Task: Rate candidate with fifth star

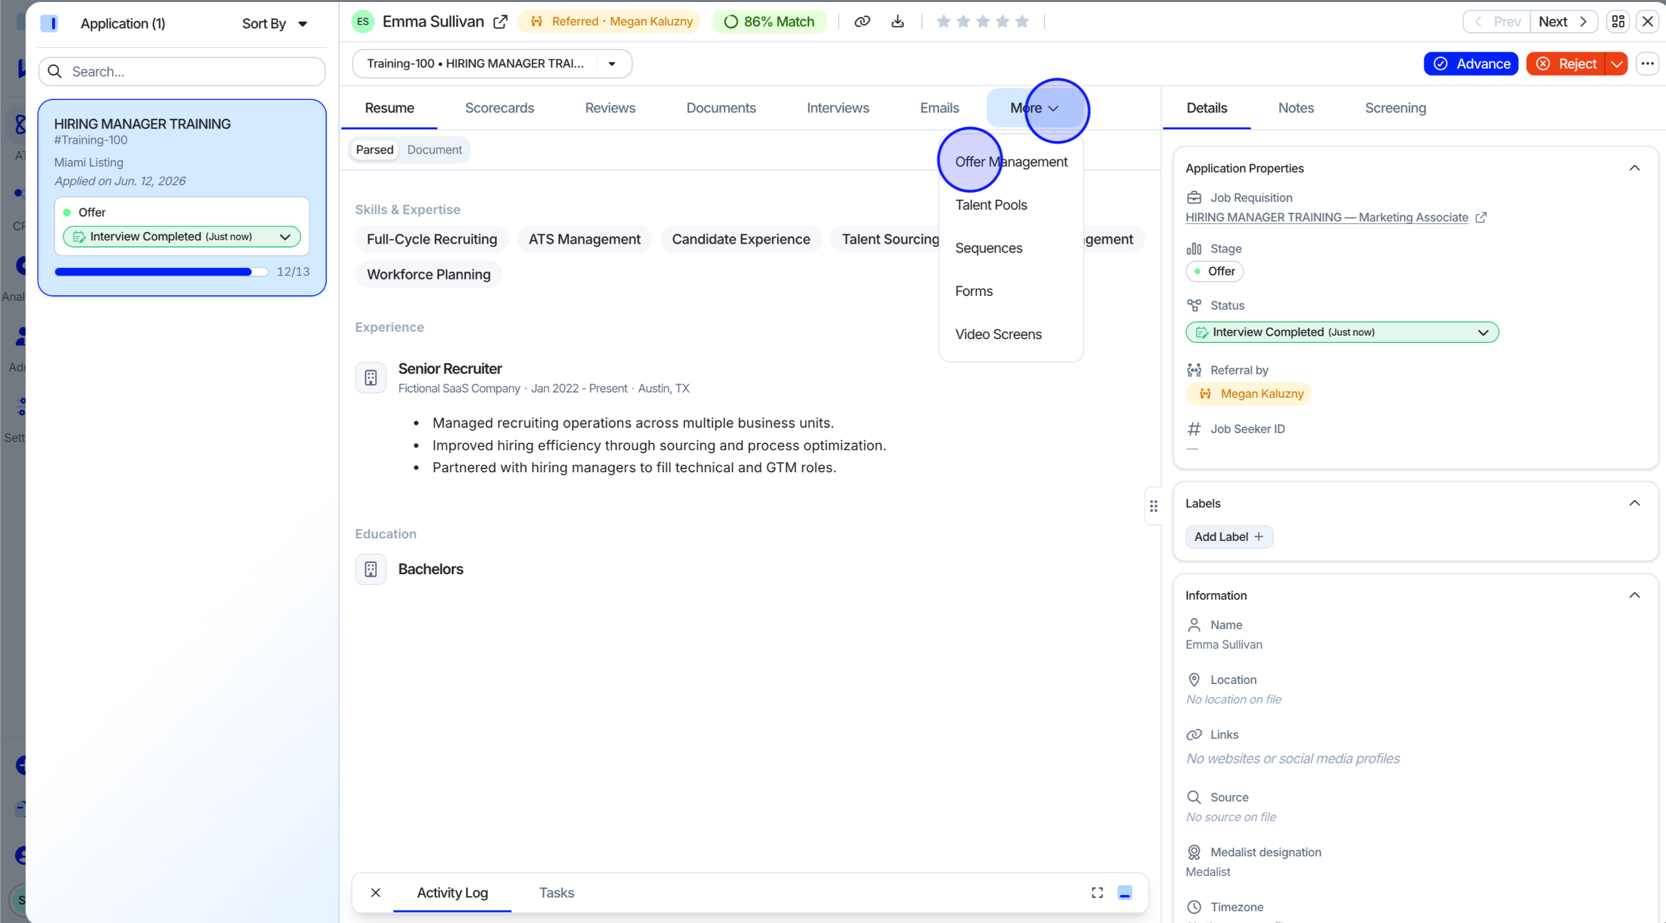Action: [x=1022, y=22]
